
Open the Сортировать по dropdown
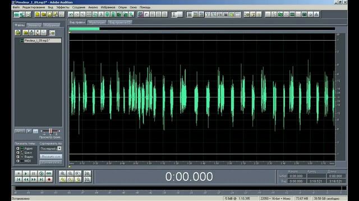[x=59, y=149]
